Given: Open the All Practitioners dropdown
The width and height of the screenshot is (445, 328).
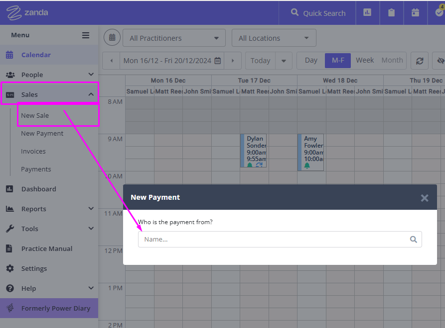Looking at the screenshot, I should [174, 38].
